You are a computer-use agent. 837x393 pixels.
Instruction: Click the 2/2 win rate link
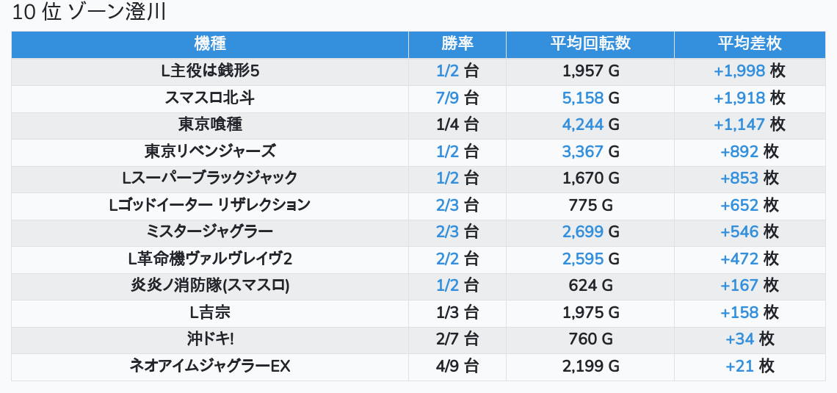pos(447,259)
